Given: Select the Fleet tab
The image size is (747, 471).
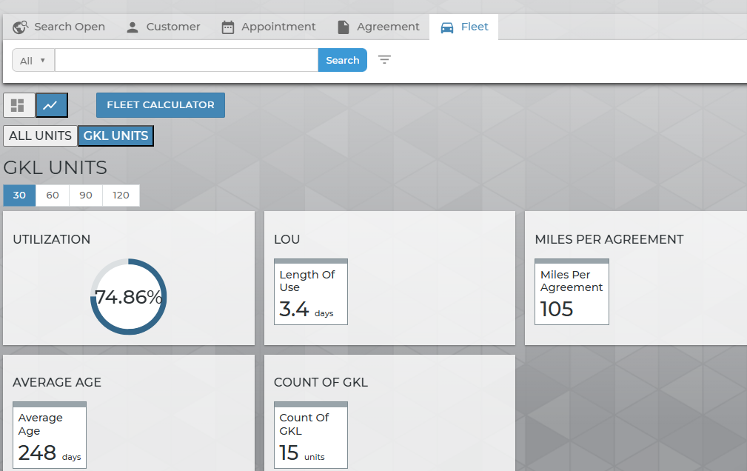Looking at the screenshot, I should [x=464, y=27].
